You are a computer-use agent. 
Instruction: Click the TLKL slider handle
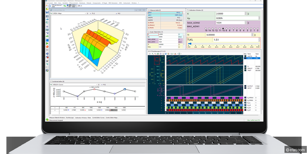pyautogui.click(x=189, y=44)
